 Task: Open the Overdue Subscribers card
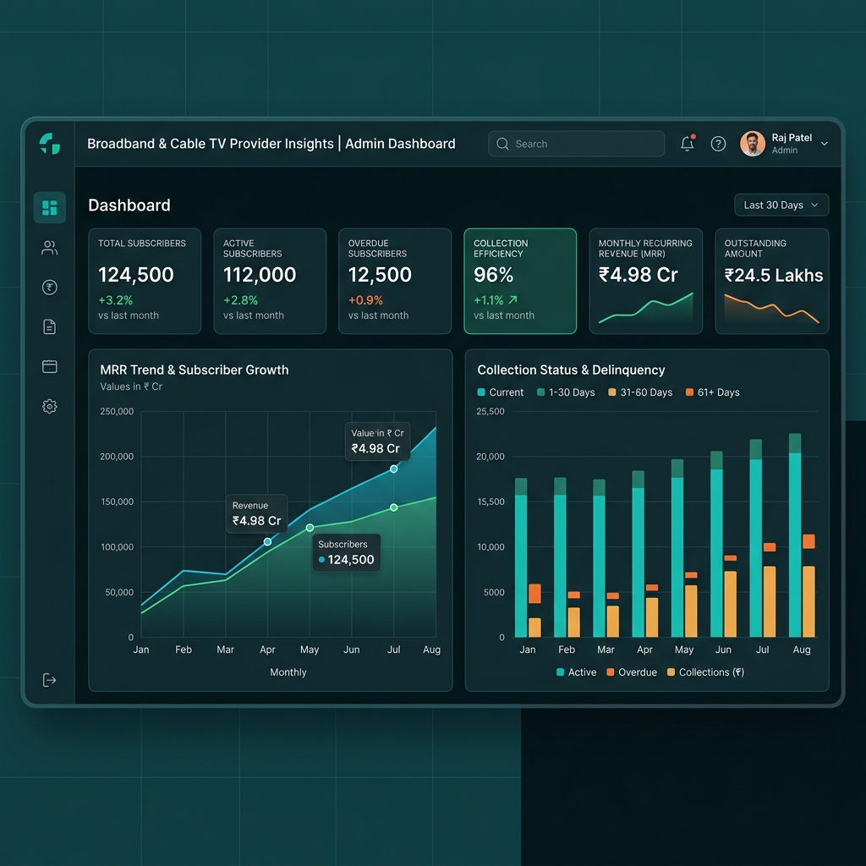[x=395, y=281]
